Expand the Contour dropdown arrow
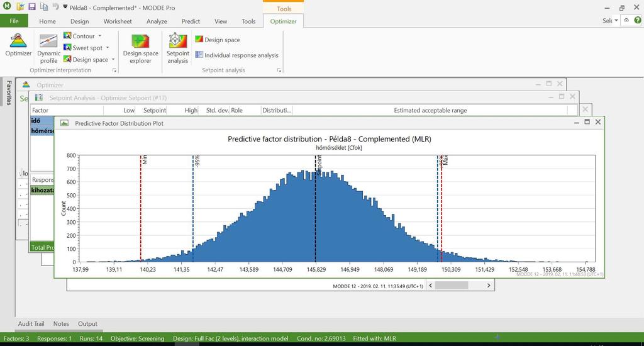 (100, 36)
